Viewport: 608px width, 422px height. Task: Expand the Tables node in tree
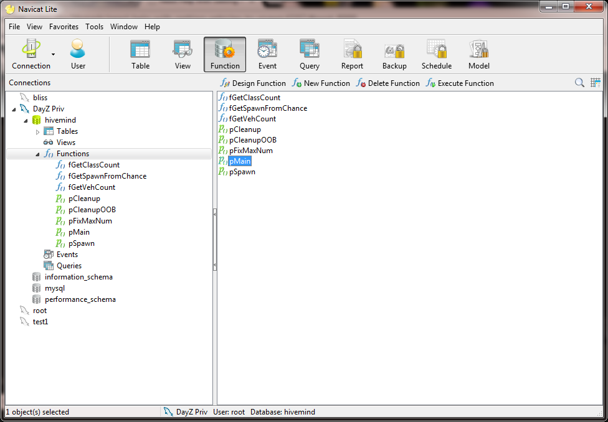pos(37,132)
